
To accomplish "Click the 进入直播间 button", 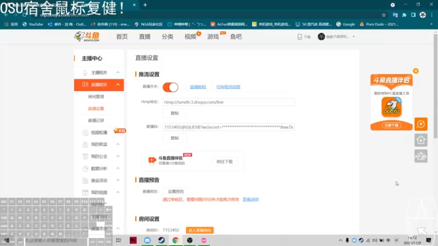I will point(200,230).
